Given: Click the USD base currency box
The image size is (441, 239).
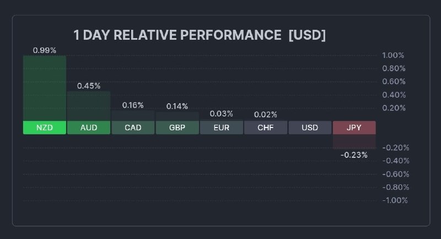Looking at the screenshot, I should pyautogui.click(x=310, y=128).
